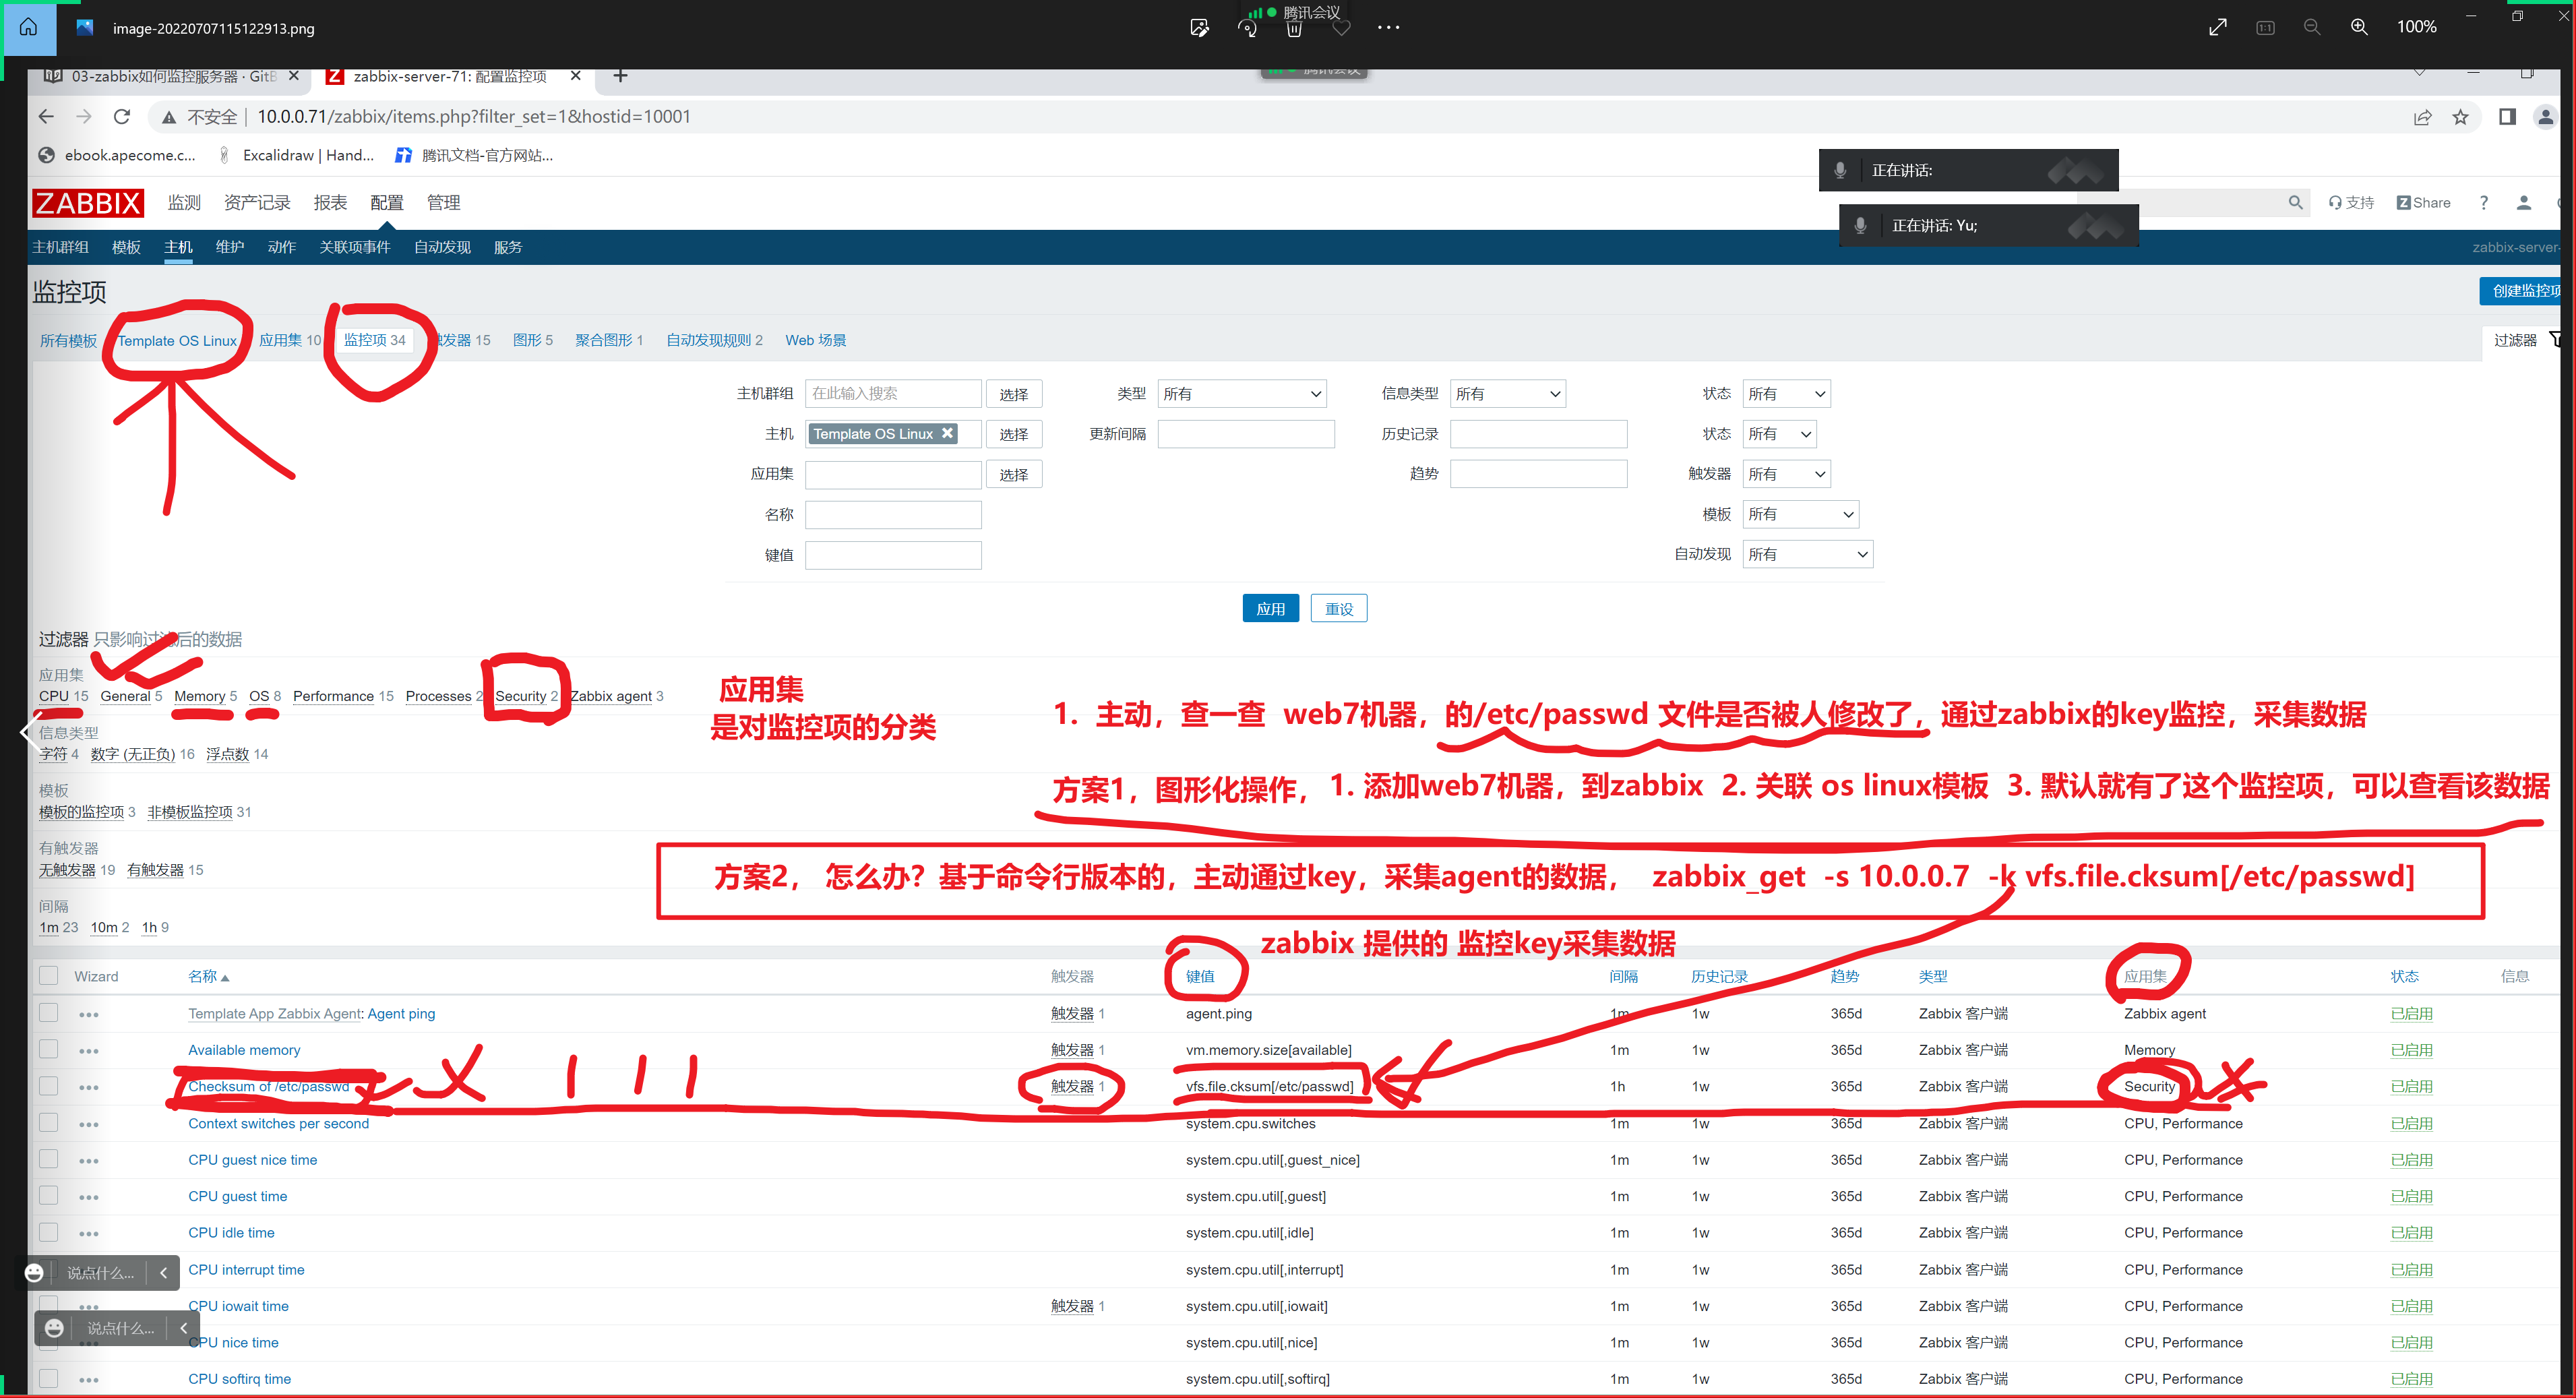The width and height of the screenshot is (2576, 1398).
Task: Check the CPU softirq time checkbox
Action: point(48,1378)
